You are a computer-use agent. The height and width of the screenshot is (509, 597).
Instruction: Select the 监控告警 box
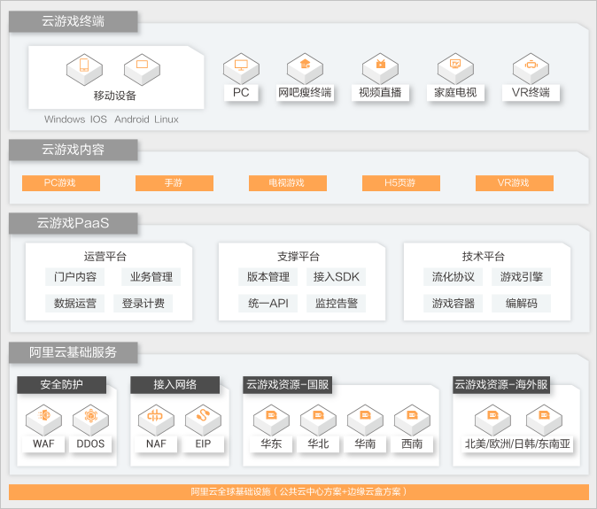pyautogui.click(x=337, y=304)
